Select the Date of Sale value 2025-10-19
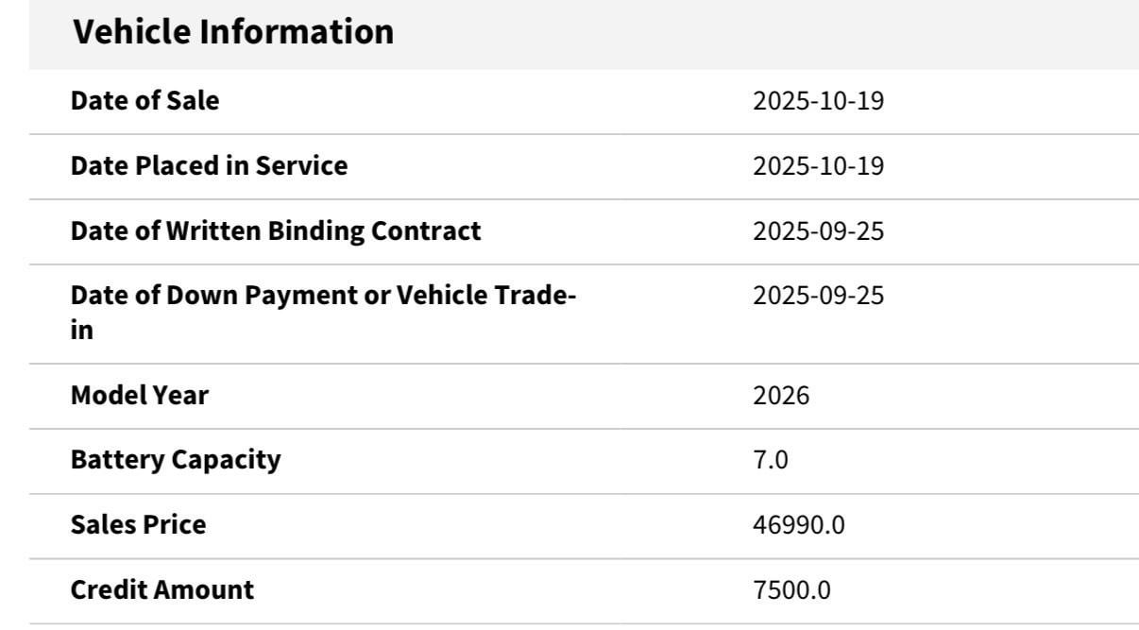This screenshot has height=630, width=1139. (x=818, y=100)
